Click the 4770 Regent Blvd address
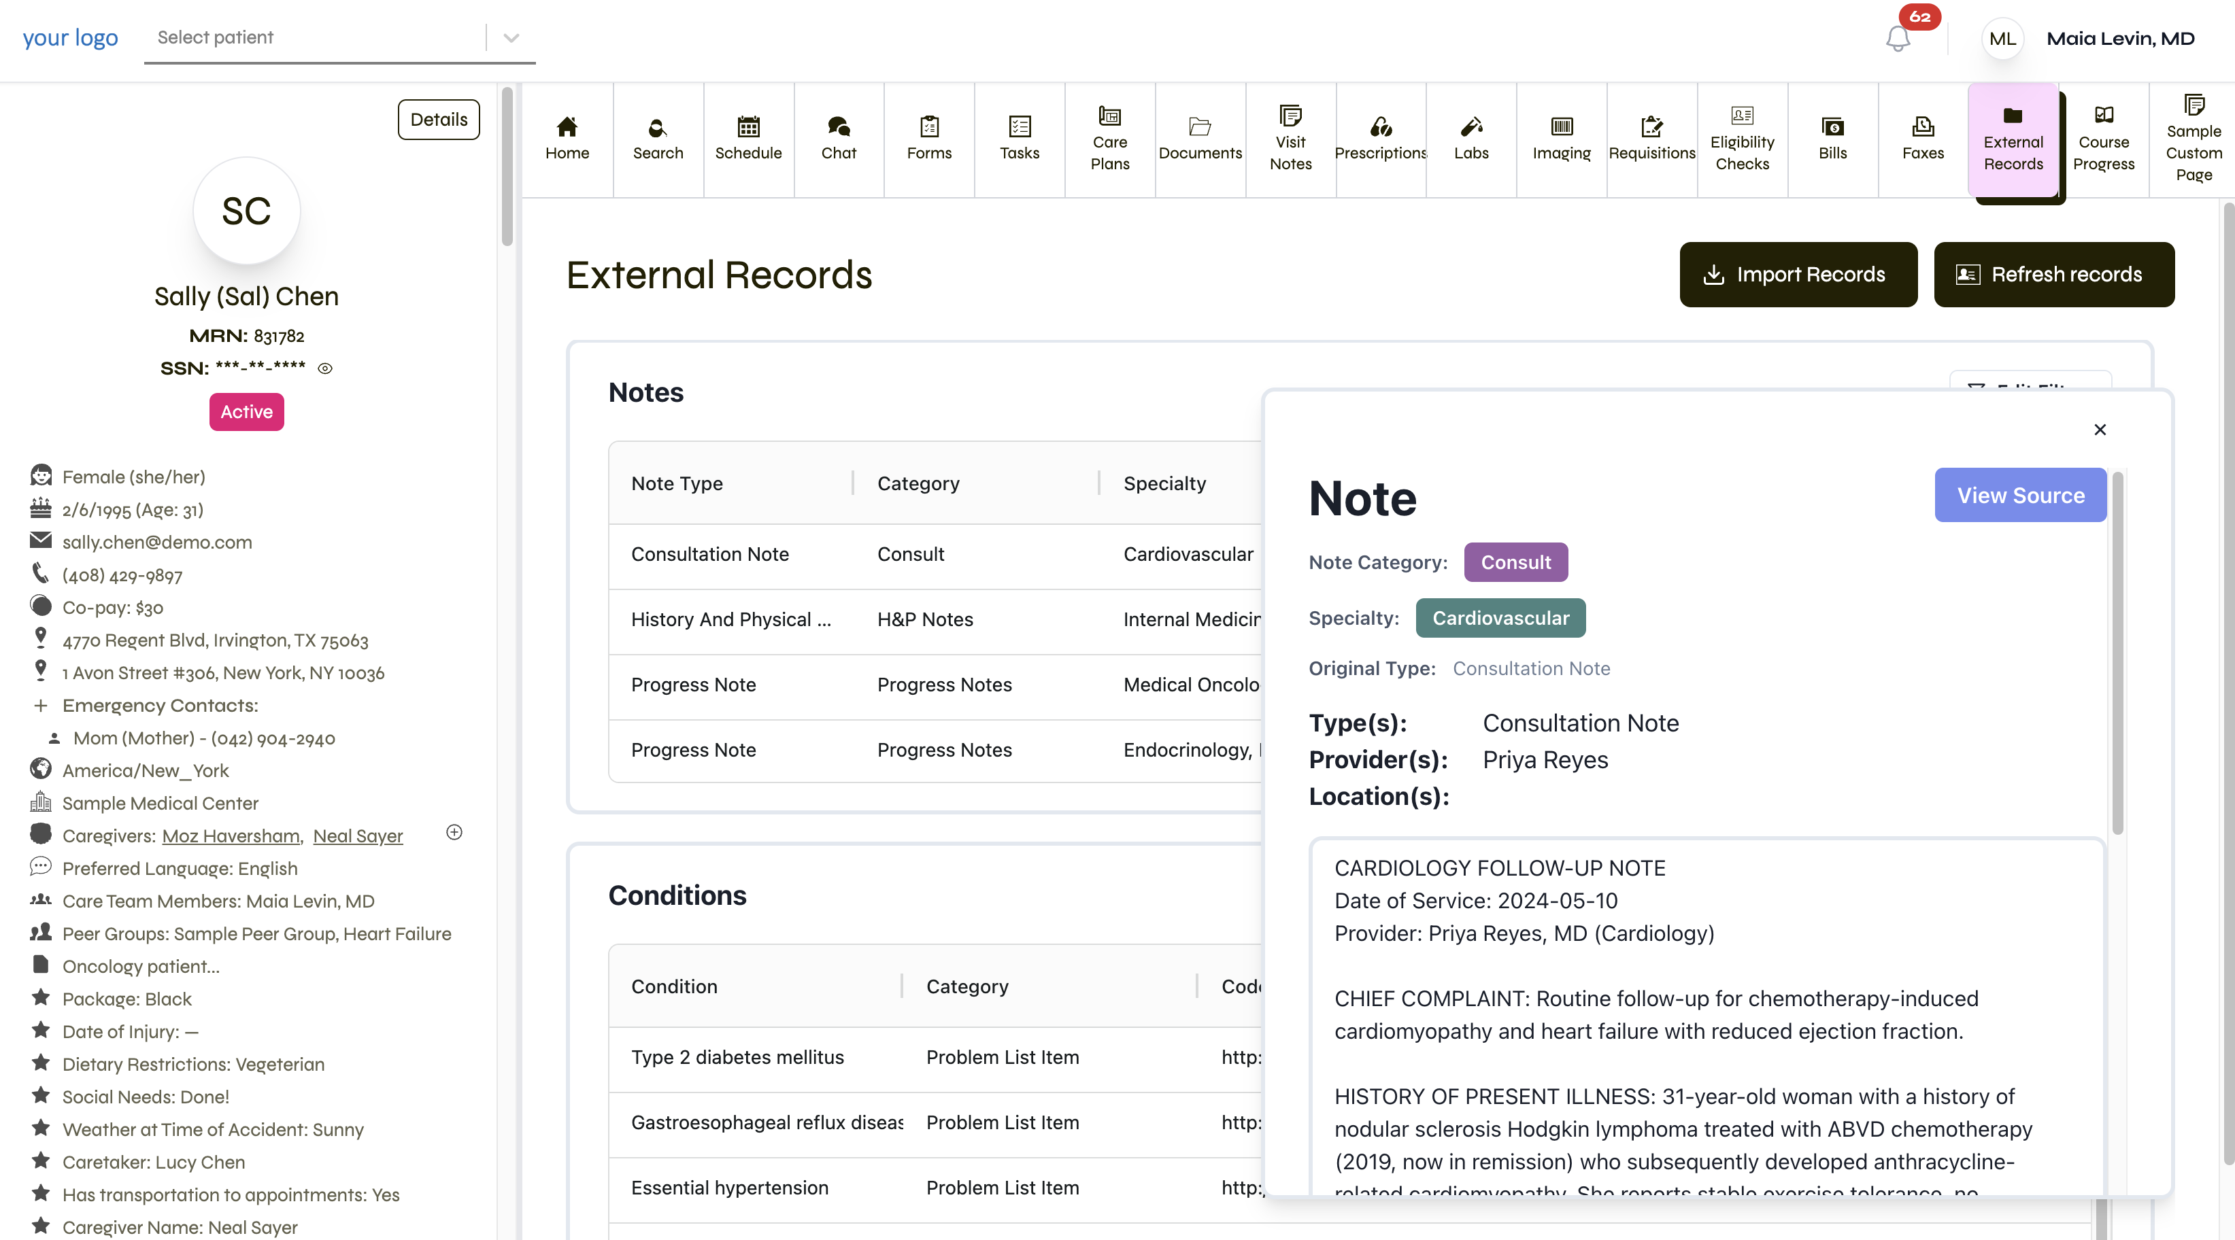The width and height of the screenshot is (2235, 1240). click(215, 641)
